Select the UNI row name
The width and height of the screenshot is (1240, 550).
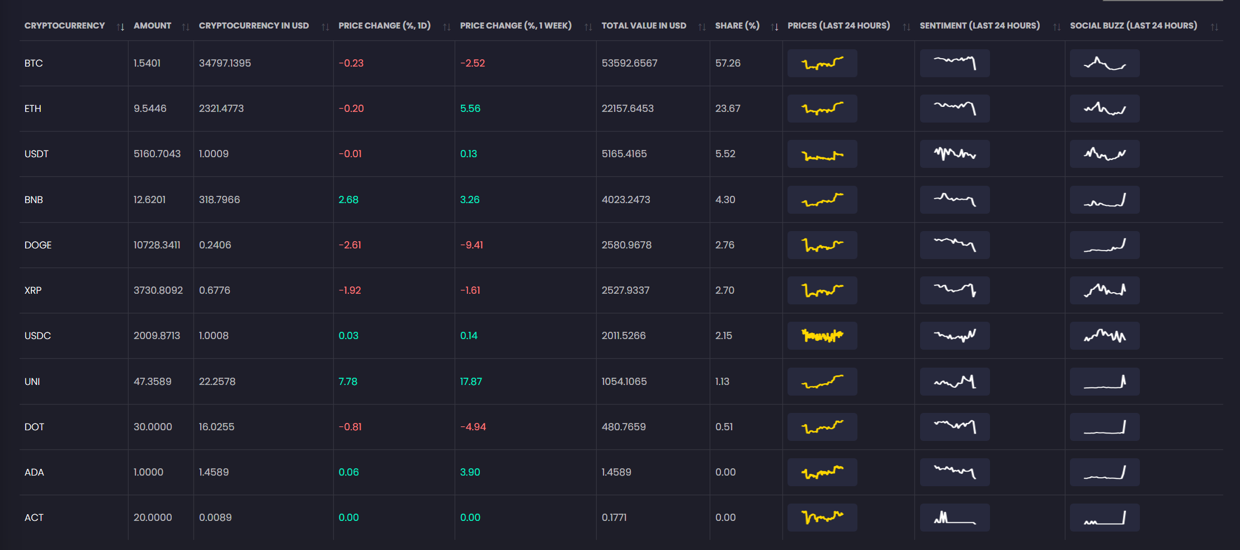click(x=32, y=382)
